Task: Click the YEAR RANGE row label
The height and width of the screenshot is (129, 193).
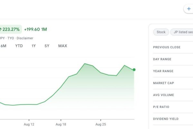Action: [x=163, y=71]
